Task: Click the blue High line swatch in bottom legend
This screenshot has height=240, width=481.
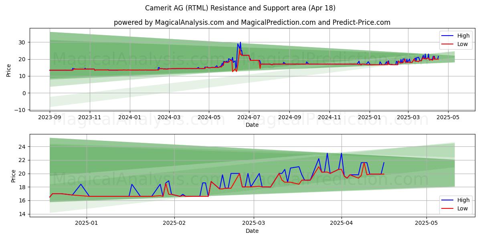Action: point(447,200)
